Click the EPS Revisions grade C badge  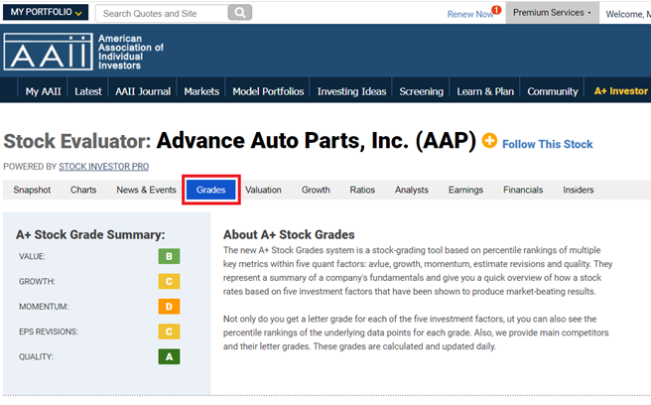[x=169, y=332]
